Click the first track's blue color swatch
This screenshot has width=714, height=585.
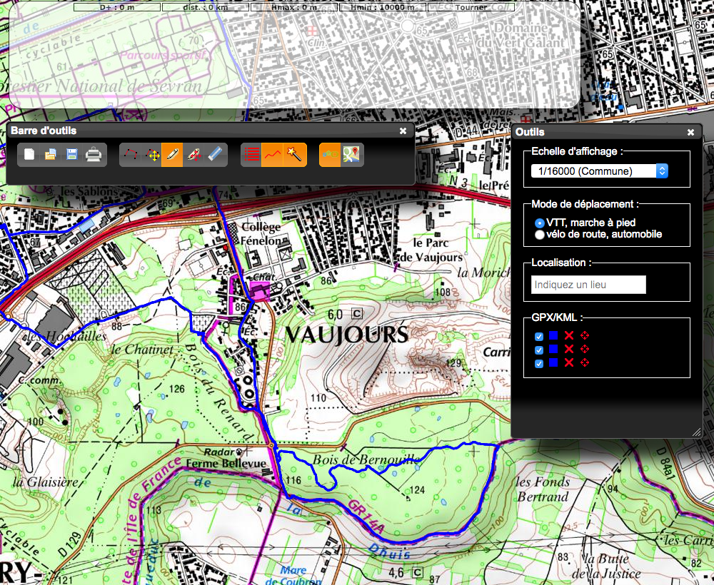pos(553,336)
